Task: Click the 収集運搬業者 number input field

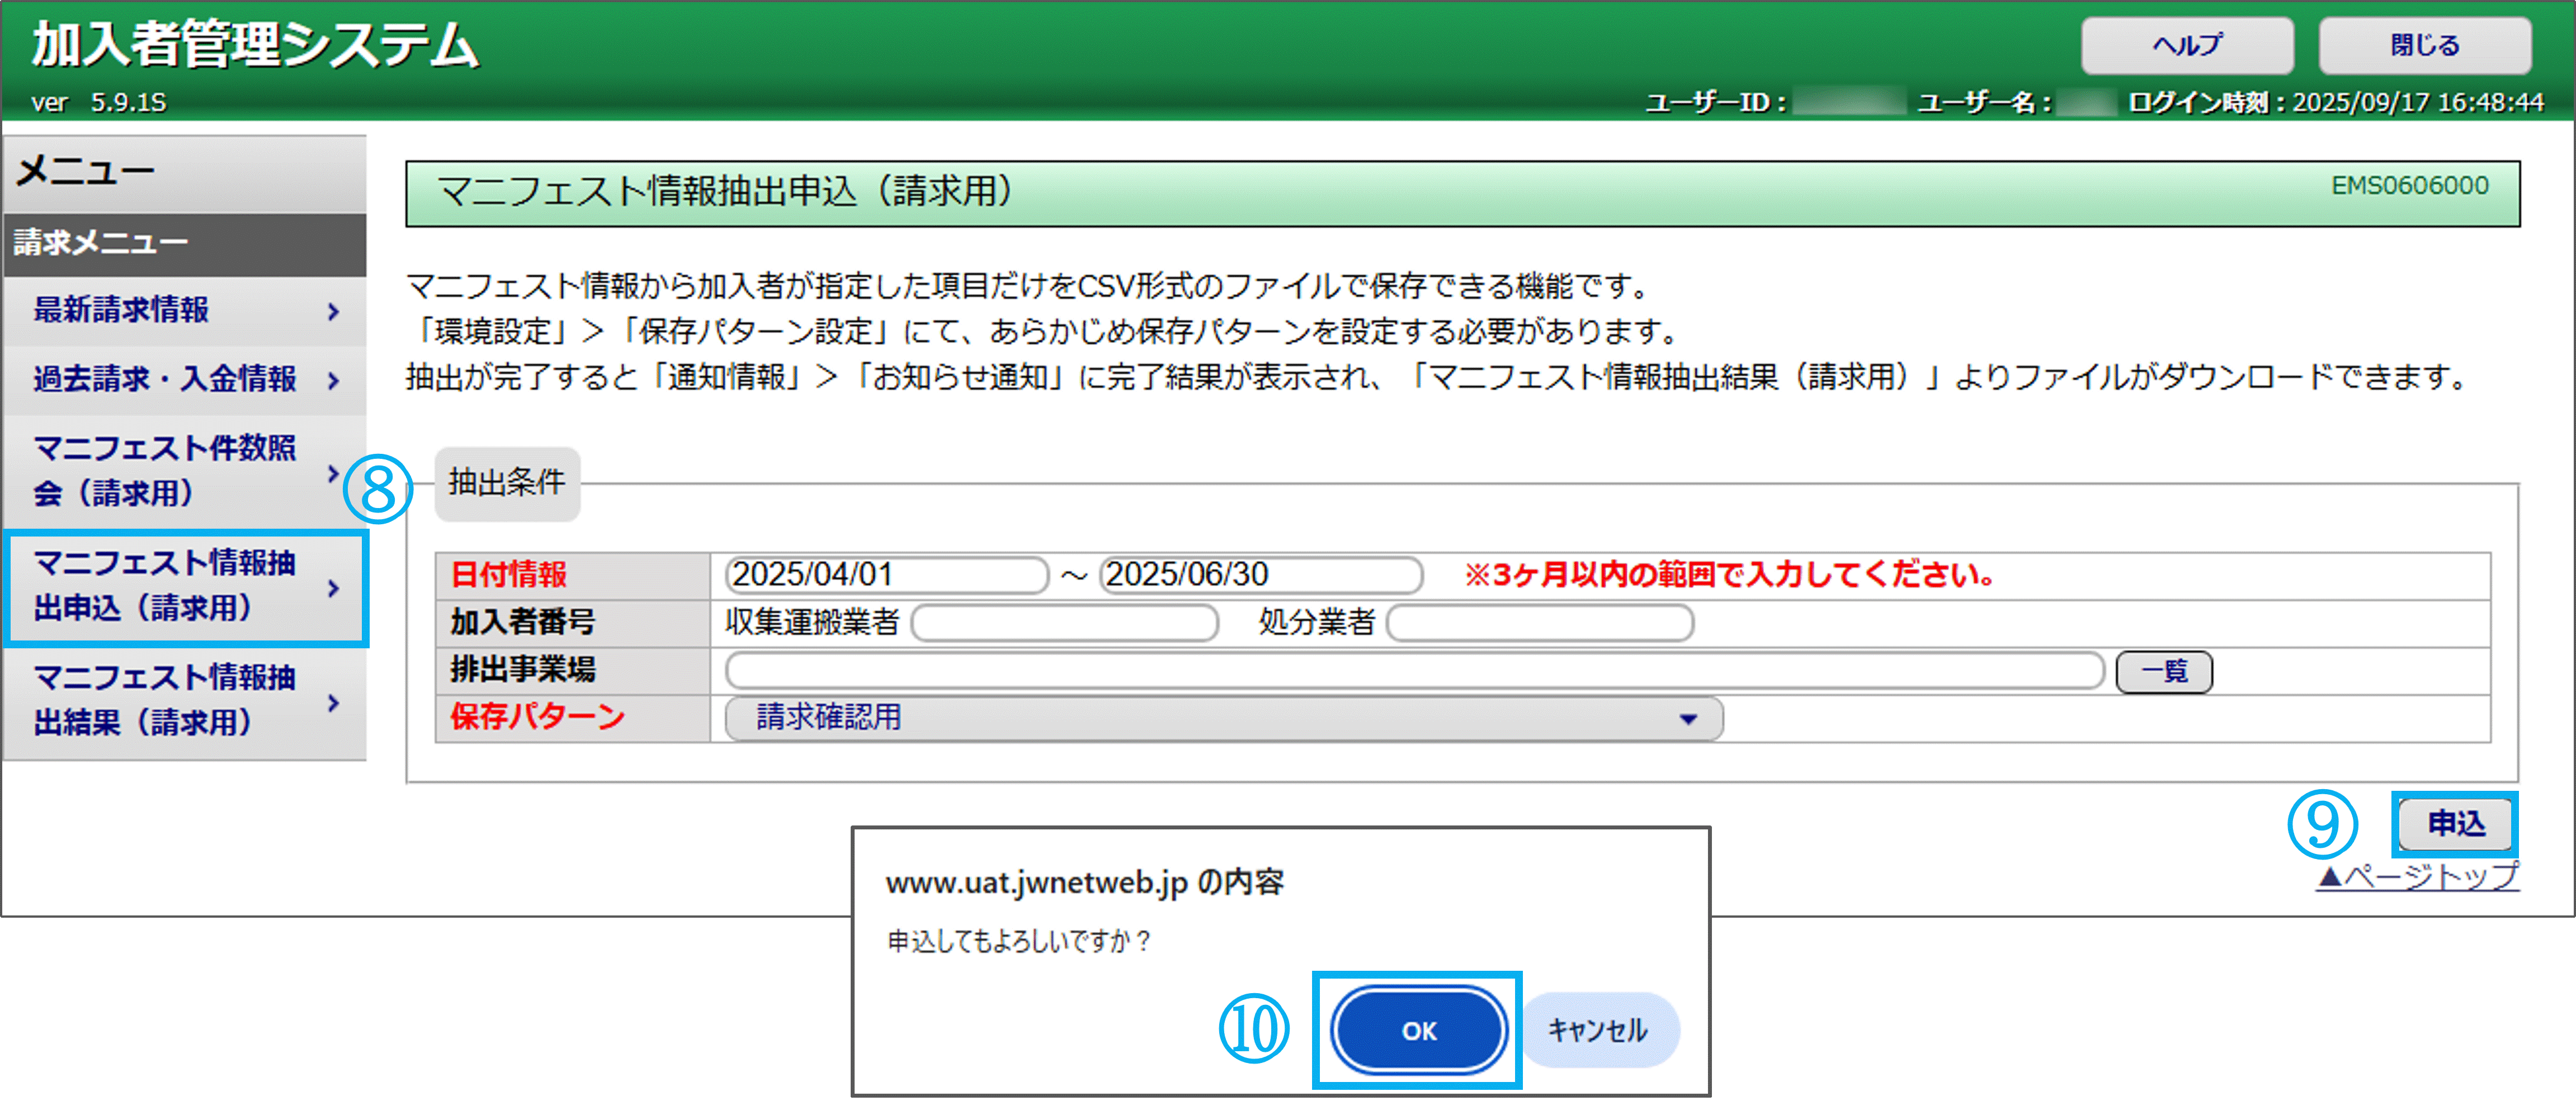Action: coord(1064,623)
